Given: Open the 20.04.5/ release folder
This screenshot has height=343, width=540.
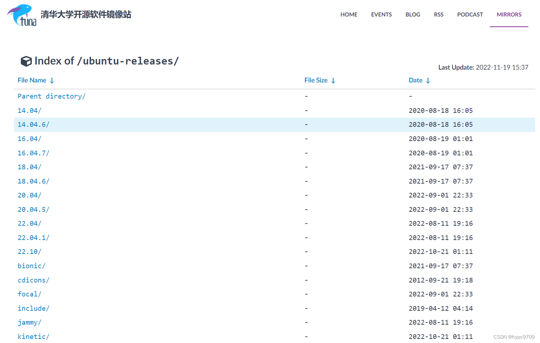Looking at the screenshot, I should [x=33, y=209].
